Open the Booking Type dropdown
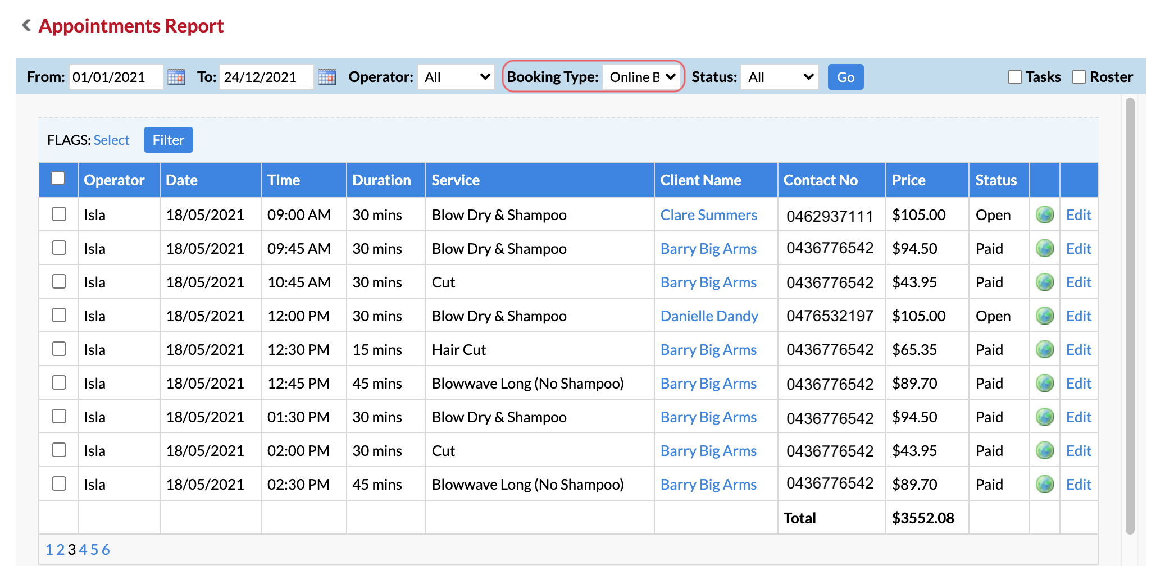 point(641,77)
